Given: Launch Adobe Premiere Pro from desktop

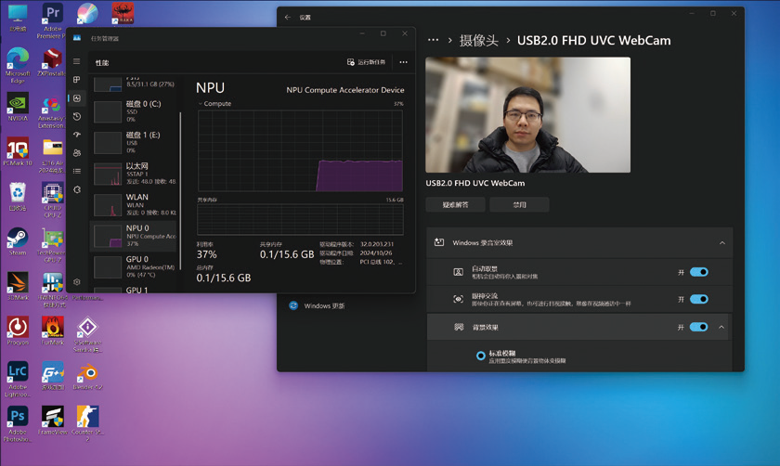Looking at the screenshot, I should [x=52, y=20].
